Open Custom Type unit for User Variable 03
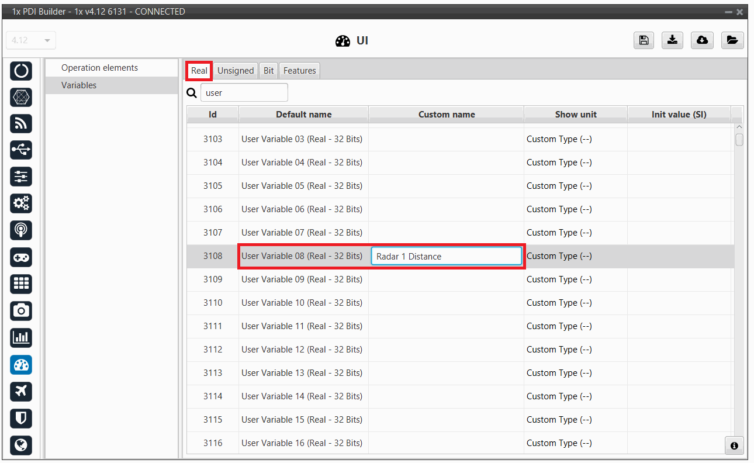 [575, 139]
